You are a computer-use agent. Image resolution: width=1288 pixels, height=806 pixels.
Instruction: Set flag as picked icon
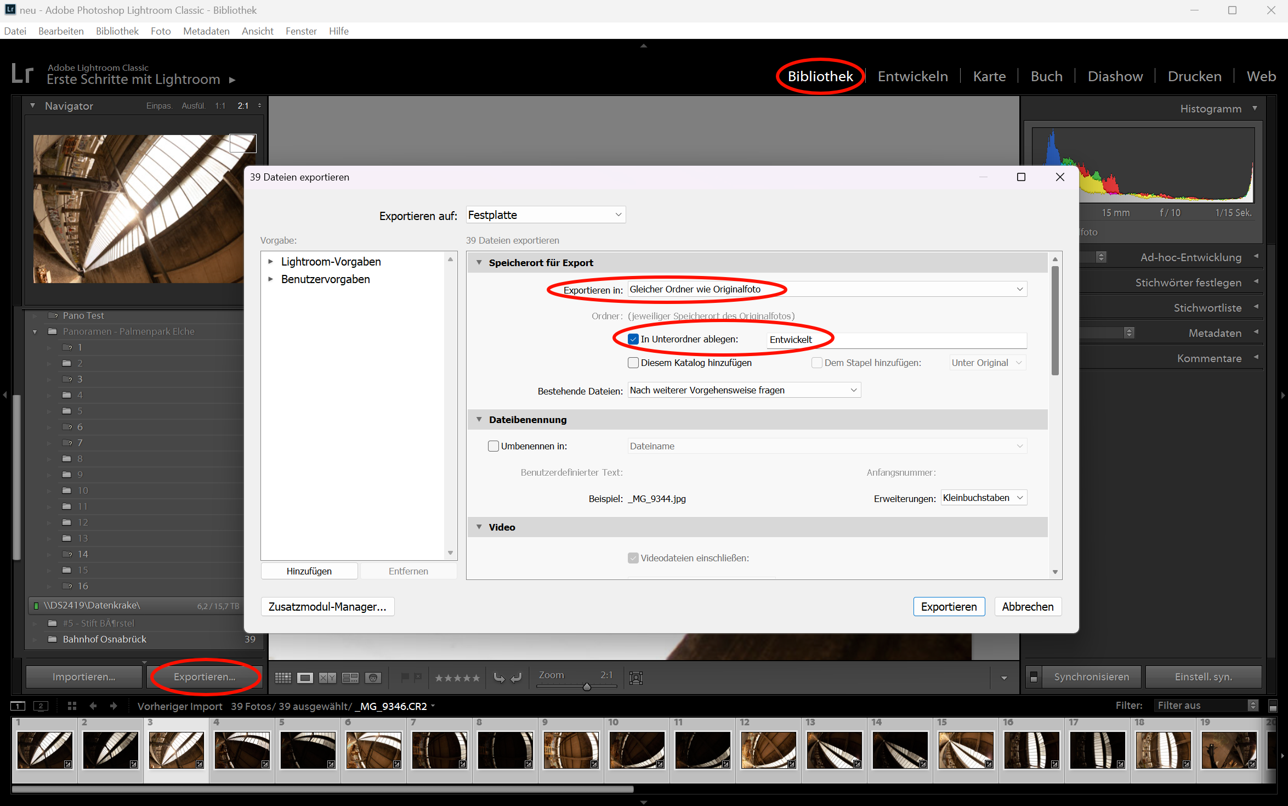pos(405,677)
